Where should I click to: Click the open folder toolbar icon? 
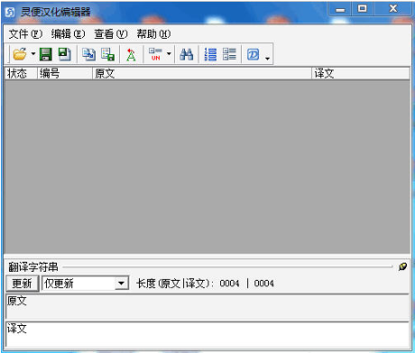coord(20,54)
